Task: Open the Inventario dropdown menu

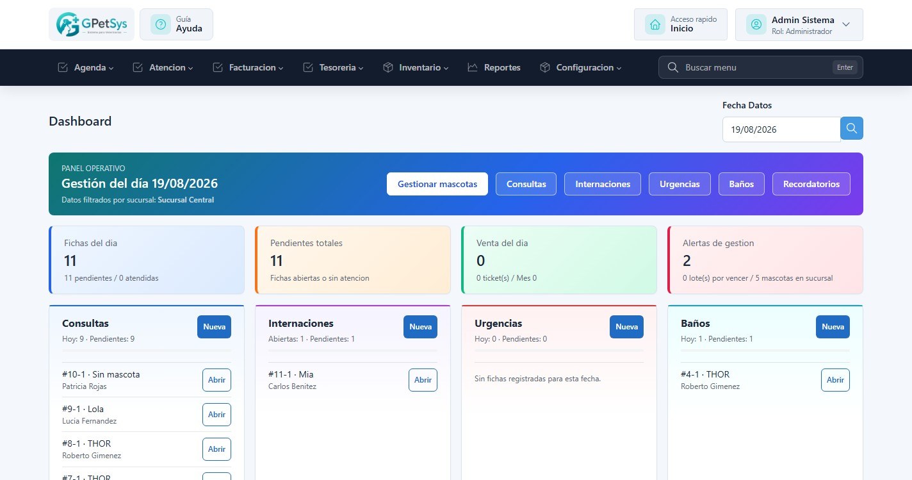Action: 416,67
